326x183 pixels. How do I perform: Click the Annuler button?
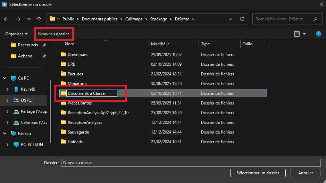306,173
